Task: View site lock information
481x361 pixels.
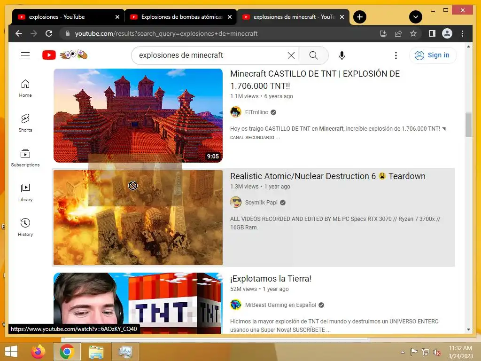Action: coord(68,33)
